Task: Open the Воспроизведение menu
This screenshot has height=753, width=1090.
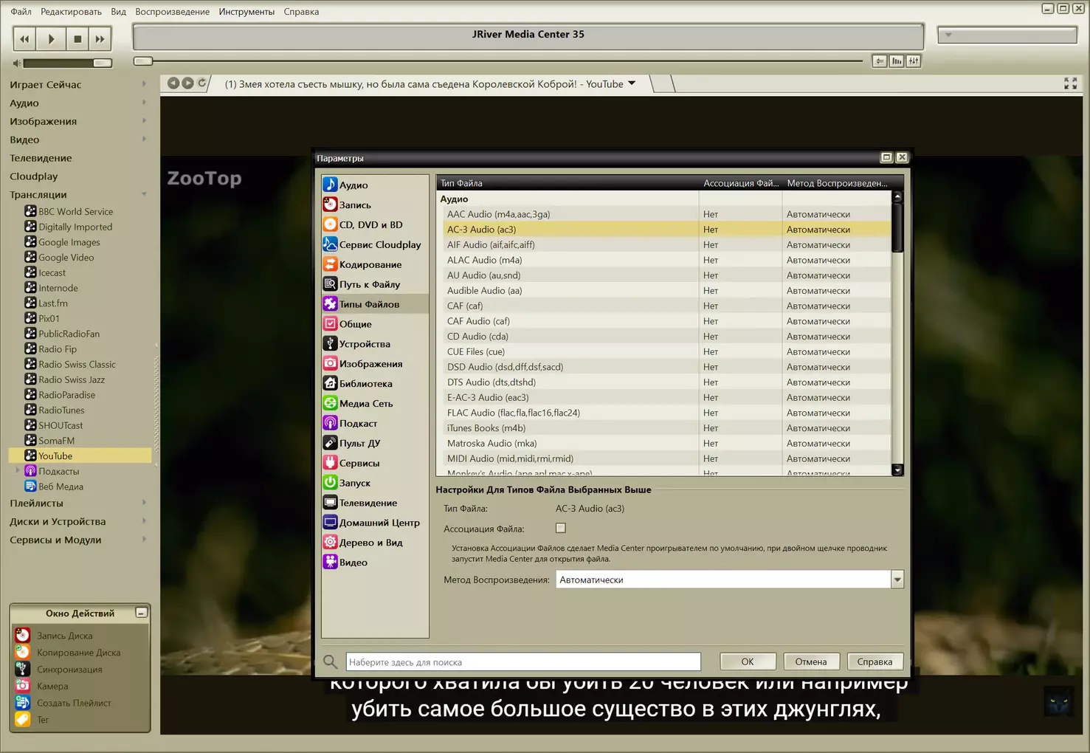Action: (172, 12)
